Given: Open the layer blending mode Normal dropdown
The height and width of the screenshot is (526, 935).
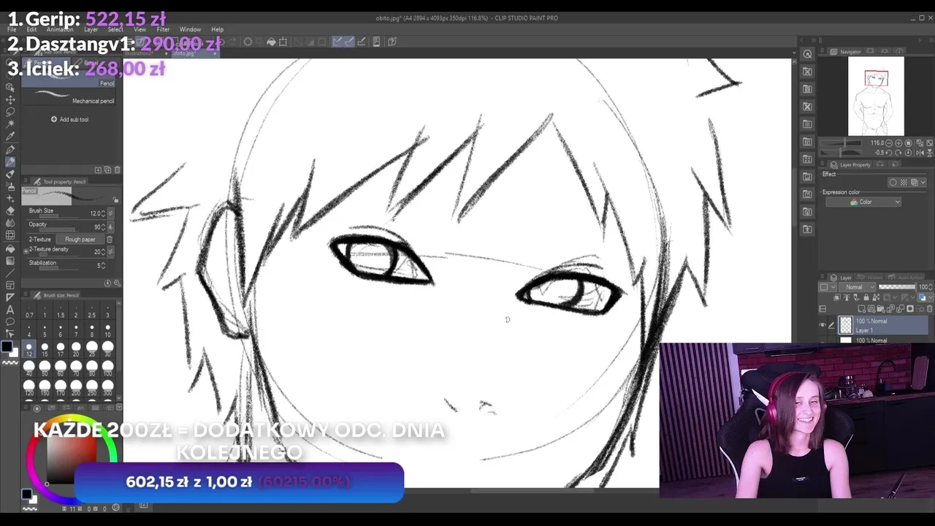Looking at the screenshot, I should tap(857, 286).
